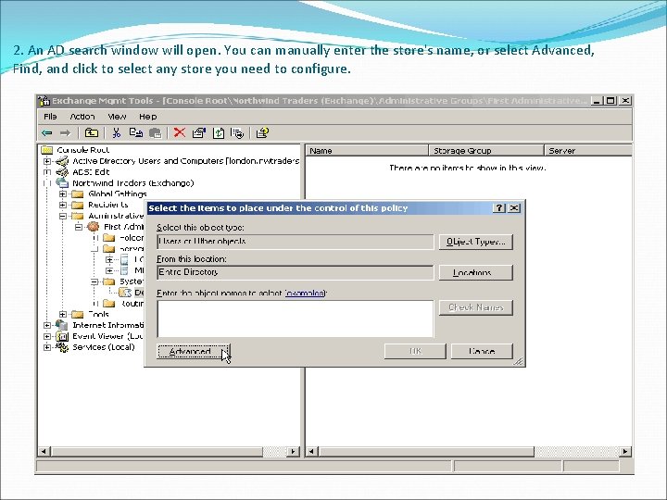Image resolution: width=667 pixels, height=500 pixels.
Task: Expand the Internet Information Services node
Action: click(x=47, y=325)
